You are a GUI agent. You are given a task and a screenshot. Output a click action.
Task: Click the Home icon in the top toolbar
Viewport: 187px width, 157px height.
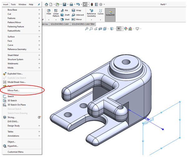[46, 5]
